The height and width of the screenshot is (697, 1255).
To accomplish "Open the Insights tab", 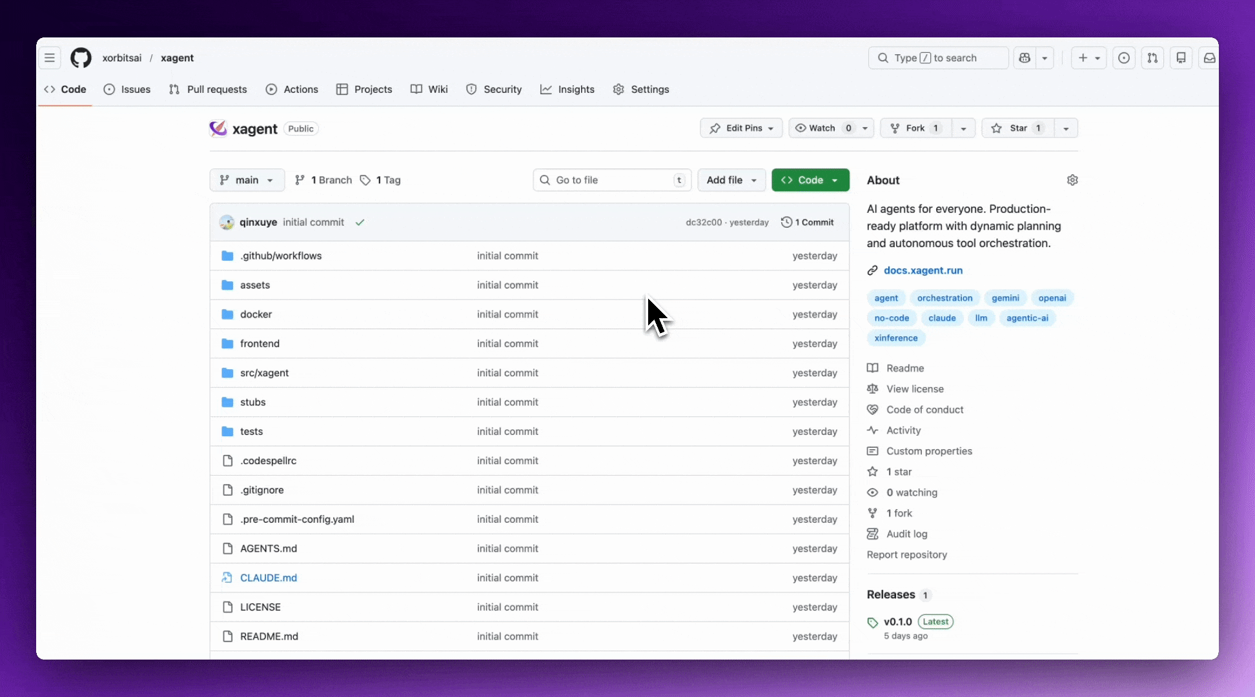I will click(x=567, y=90).
